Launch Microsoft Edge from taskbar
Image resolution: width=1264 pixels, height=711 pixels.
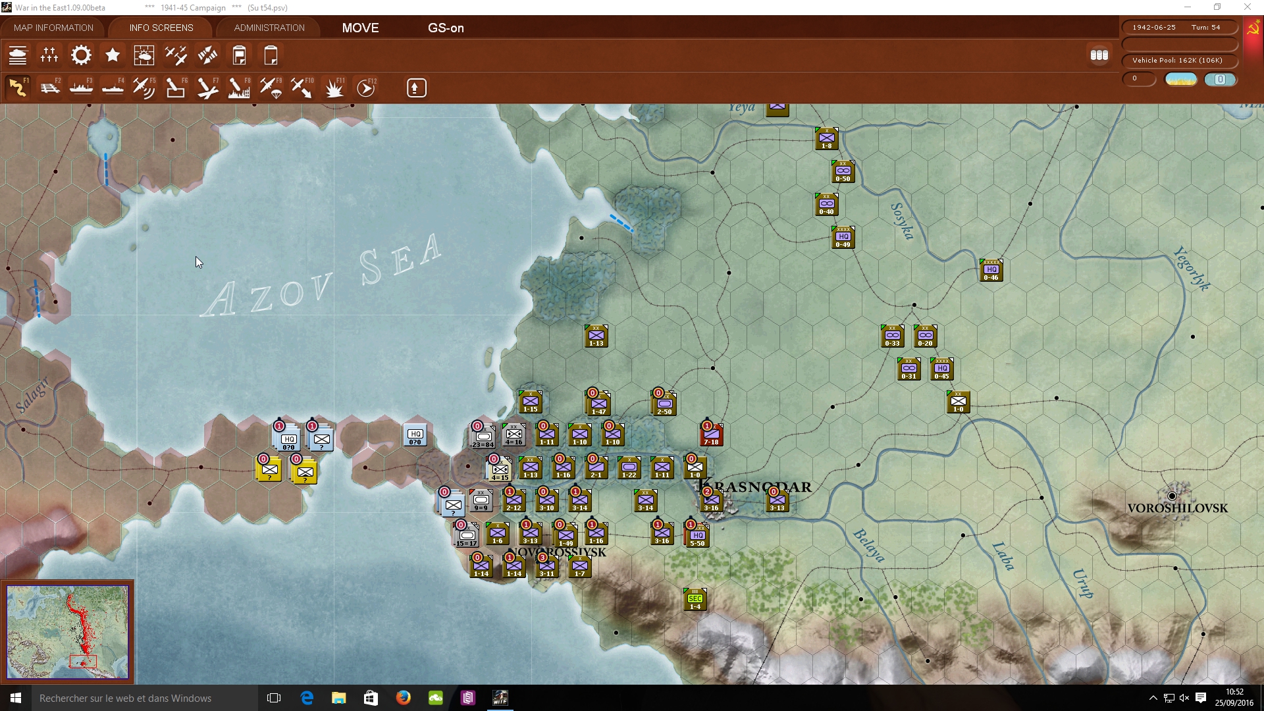click(x=307, y=698)
